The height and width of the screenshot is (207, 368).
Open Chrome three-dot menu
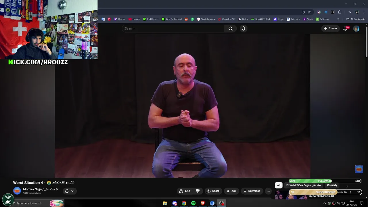(x=364, y=12)
